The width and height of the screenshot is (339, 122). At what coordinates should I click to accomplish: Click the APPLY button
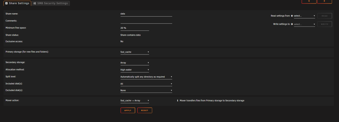[x=128, y=110]
